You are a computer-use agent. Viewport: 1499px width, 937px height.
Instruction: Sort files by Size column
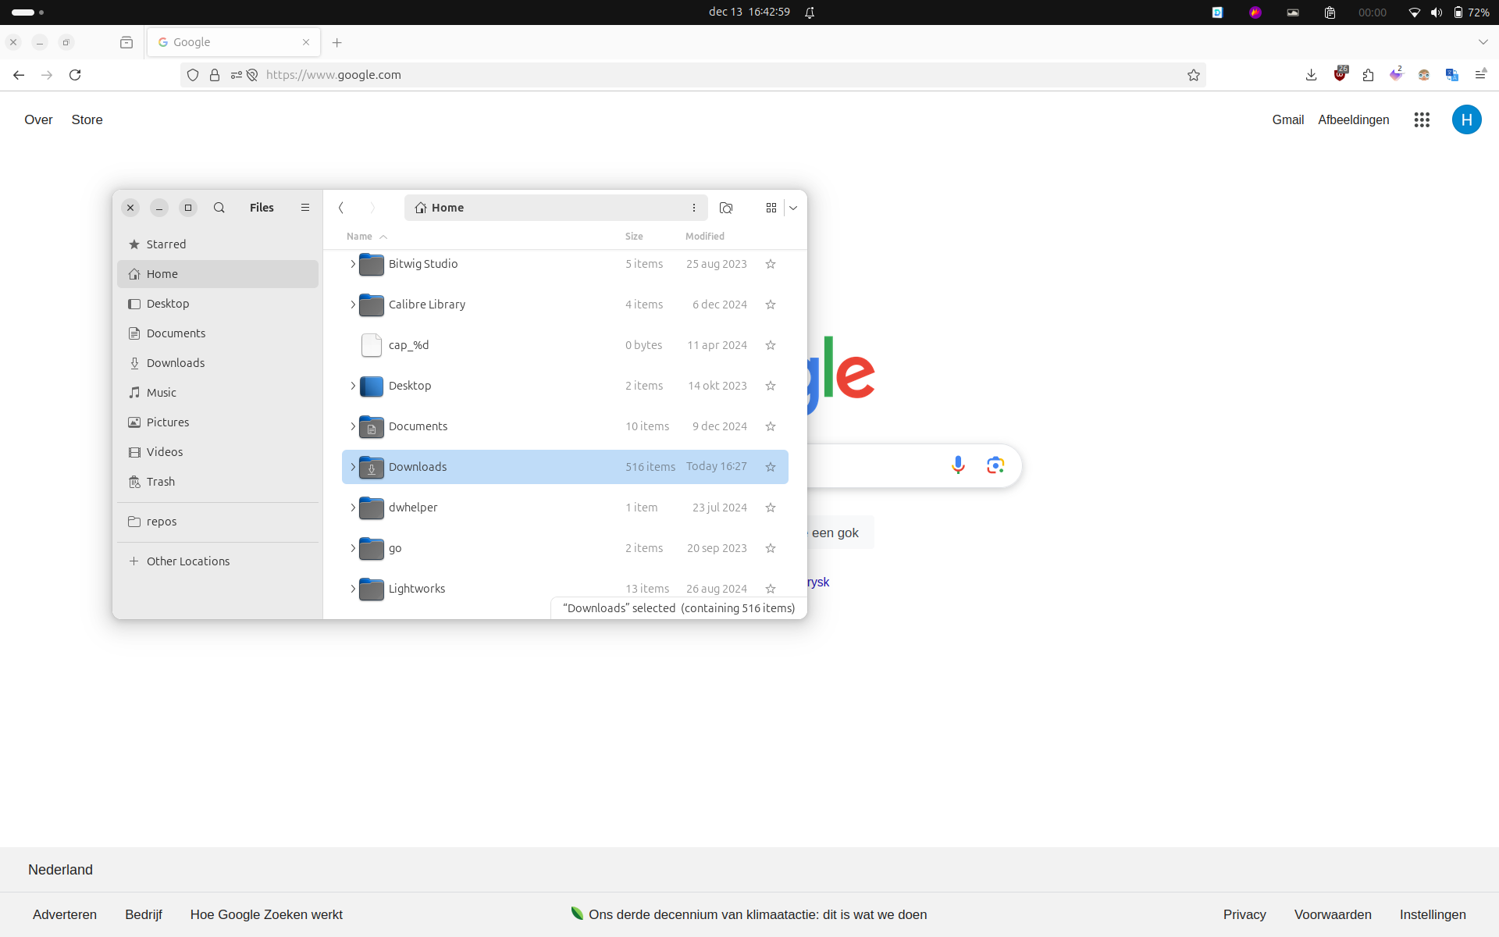(634, 237)
